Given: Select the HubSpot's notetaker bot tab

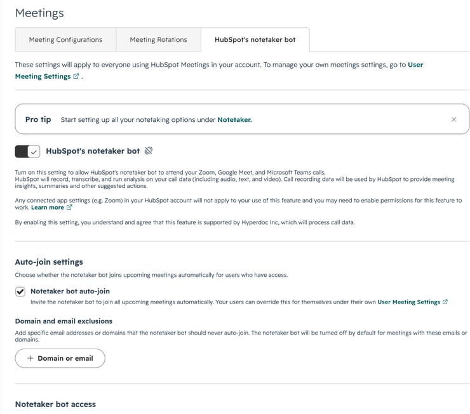Looking at the screenshot, I should tap(255, 39).
